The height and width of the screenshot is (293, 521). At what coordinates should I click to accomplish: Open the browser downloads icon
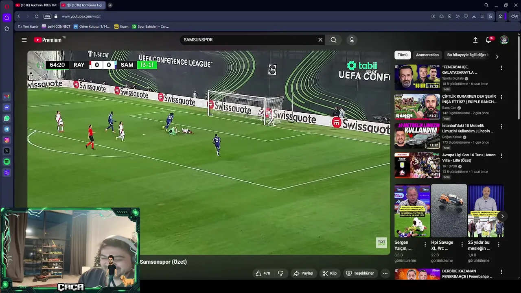(x=474, y=16)
